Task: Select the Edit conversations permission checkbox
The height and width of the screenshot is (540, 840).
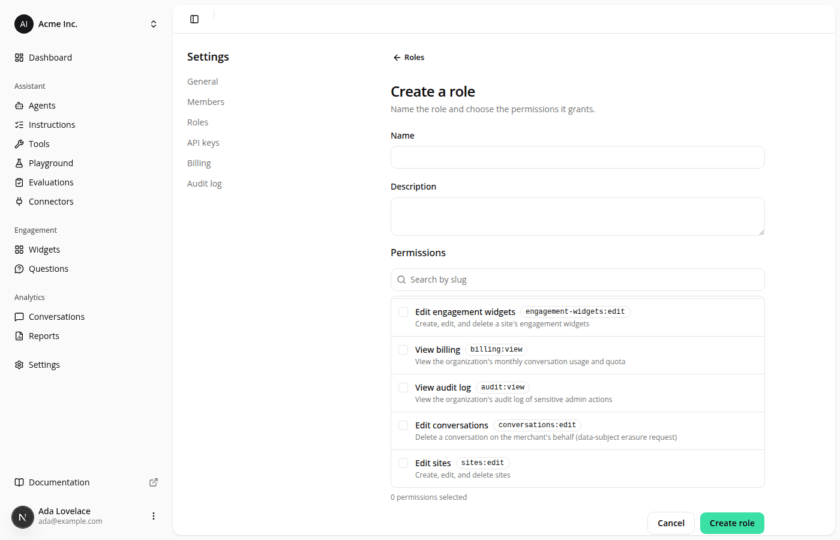Action: coord(403,425)
